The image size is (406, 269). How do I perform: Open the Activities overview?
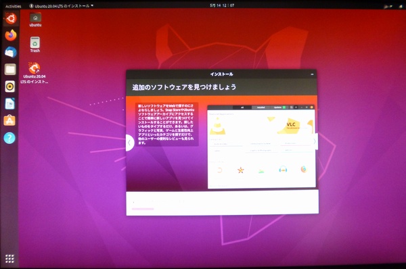click(x=14, y=6)
